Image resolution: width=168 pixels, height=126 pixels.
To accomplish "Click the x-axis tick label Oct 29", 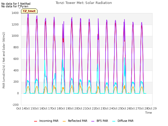I will [152, 108].
